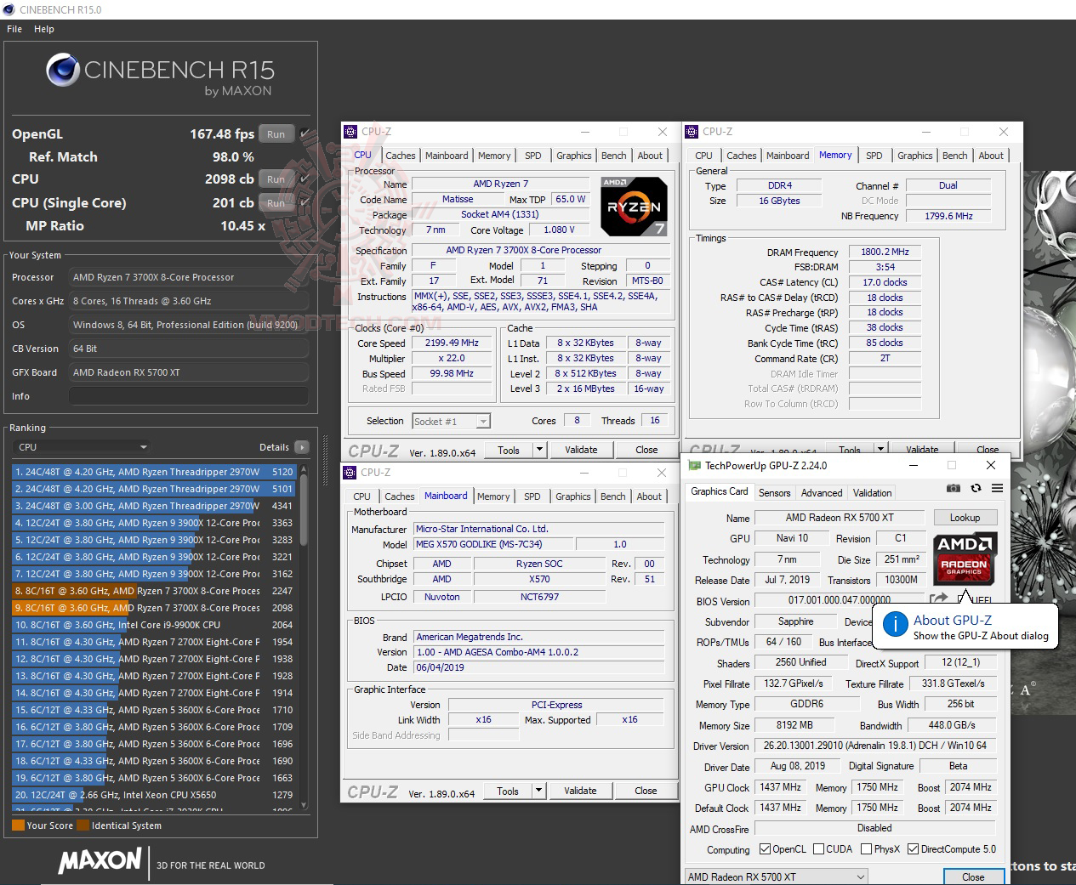
Task: Click the Graphics Card tab in GPU-Z
Action: (719, 491)
